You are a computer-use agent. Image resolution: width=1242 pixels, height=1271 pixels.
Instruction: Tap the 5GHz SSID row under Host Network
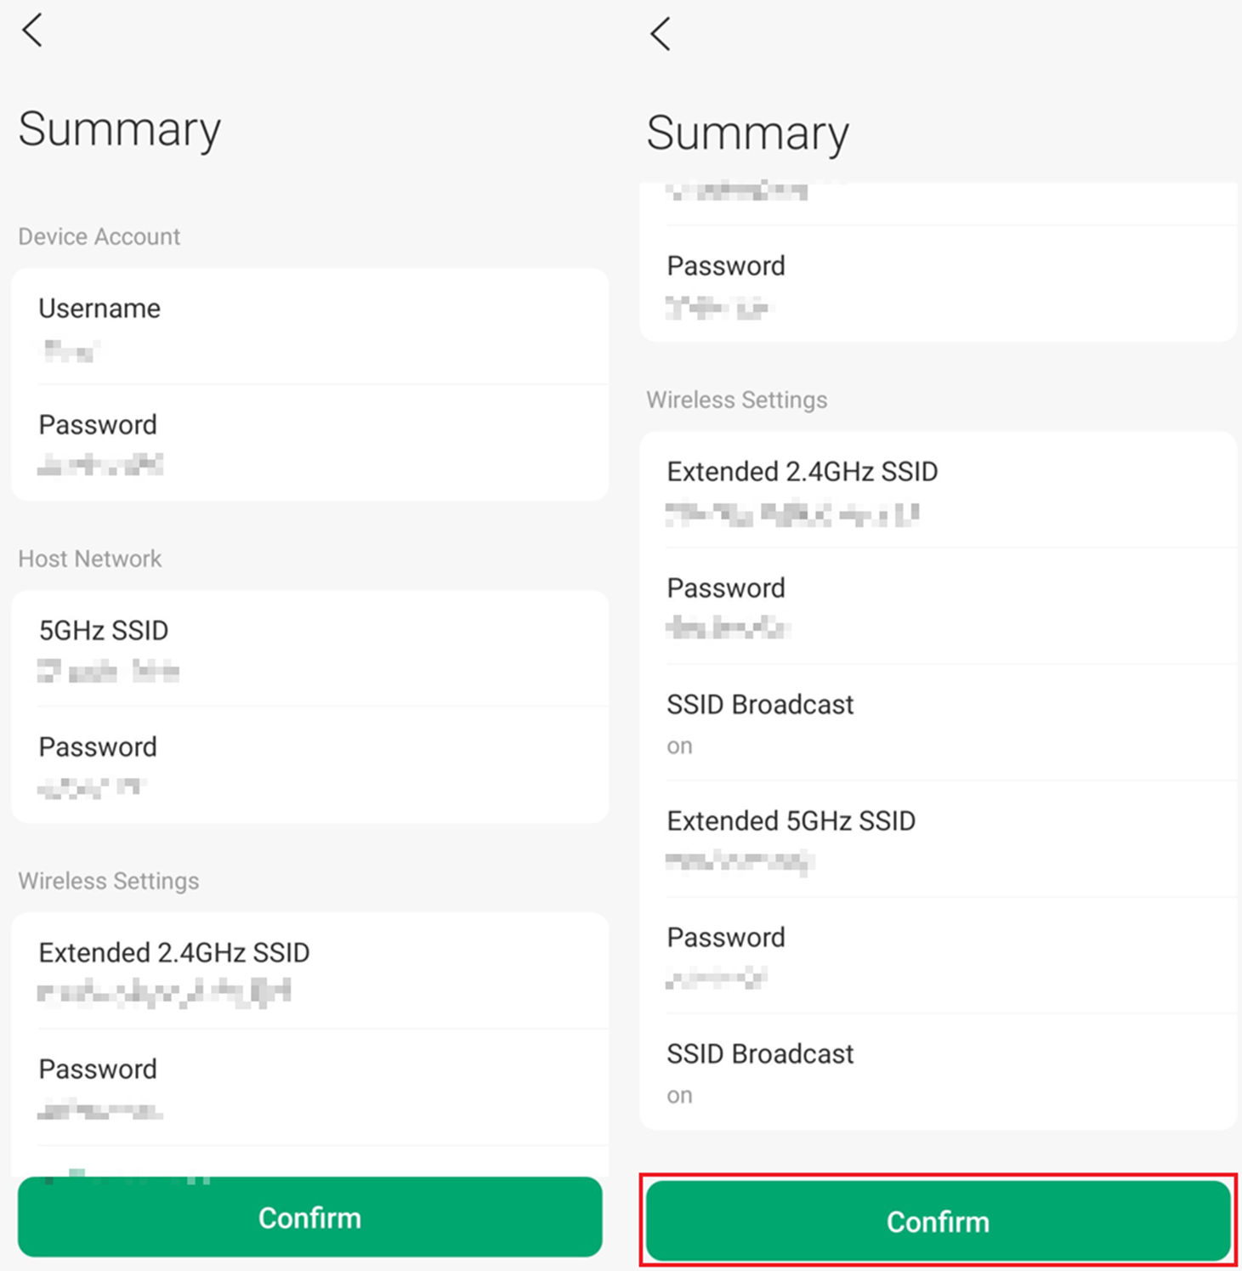(x=309, y=650)
